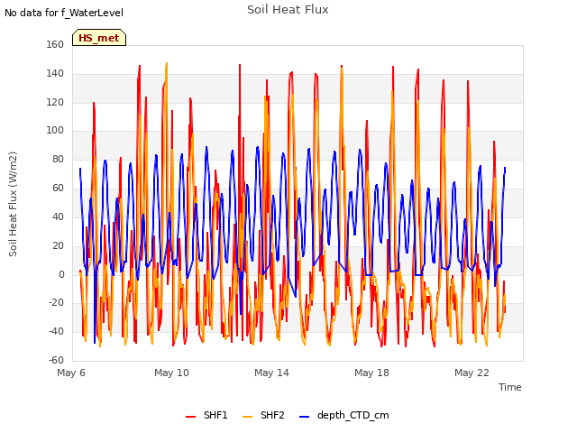577x433 pixels.
Task: Click the 140 y-axis tick label
Action: tap(55, 73)
